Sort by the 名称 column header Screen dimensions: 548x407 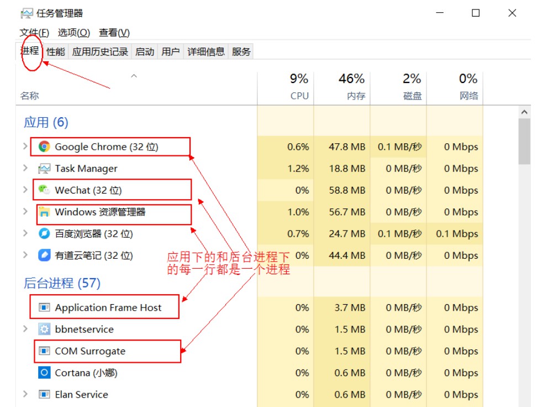[x=136, y=88]
